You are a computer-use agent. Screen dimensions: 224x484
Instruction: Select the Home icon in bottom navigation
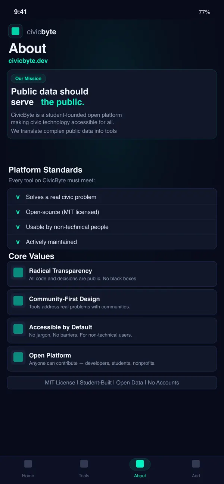coord(28,463)
